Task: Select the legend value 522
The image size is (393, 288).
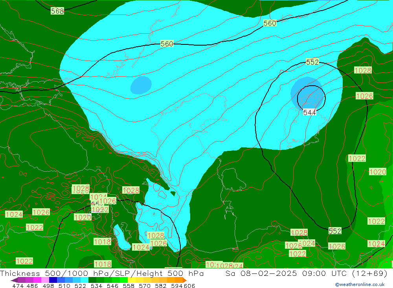Action: click(x=80, y=286)
